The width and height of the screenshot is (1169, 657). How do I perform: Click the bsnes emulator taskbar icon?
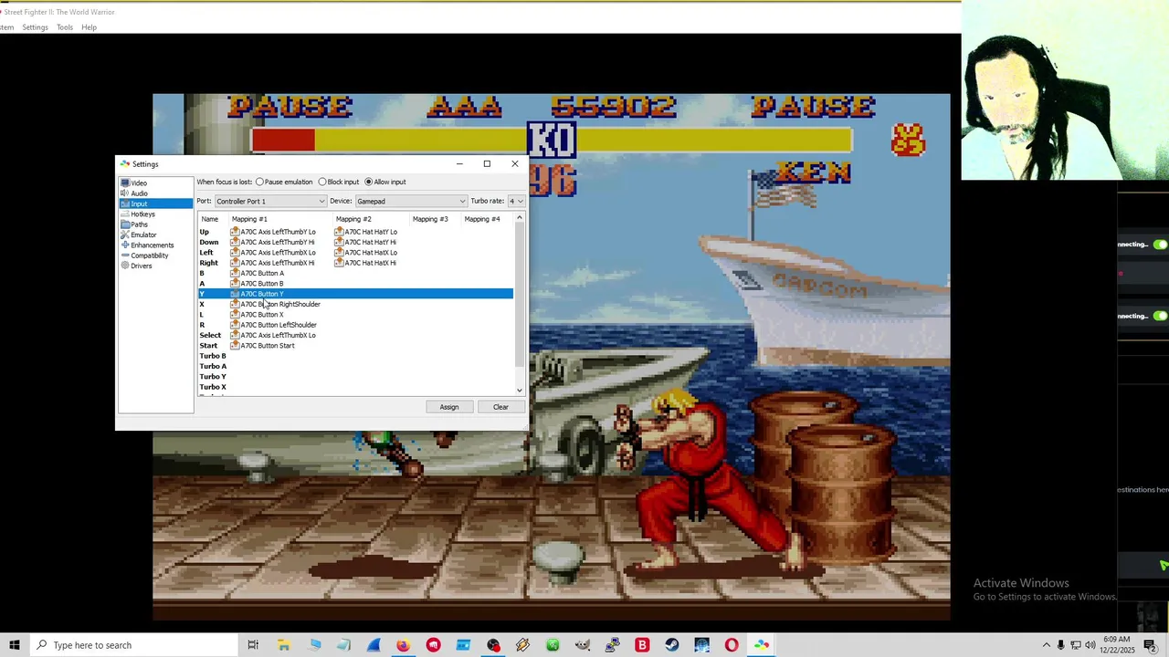pos(762,645)
